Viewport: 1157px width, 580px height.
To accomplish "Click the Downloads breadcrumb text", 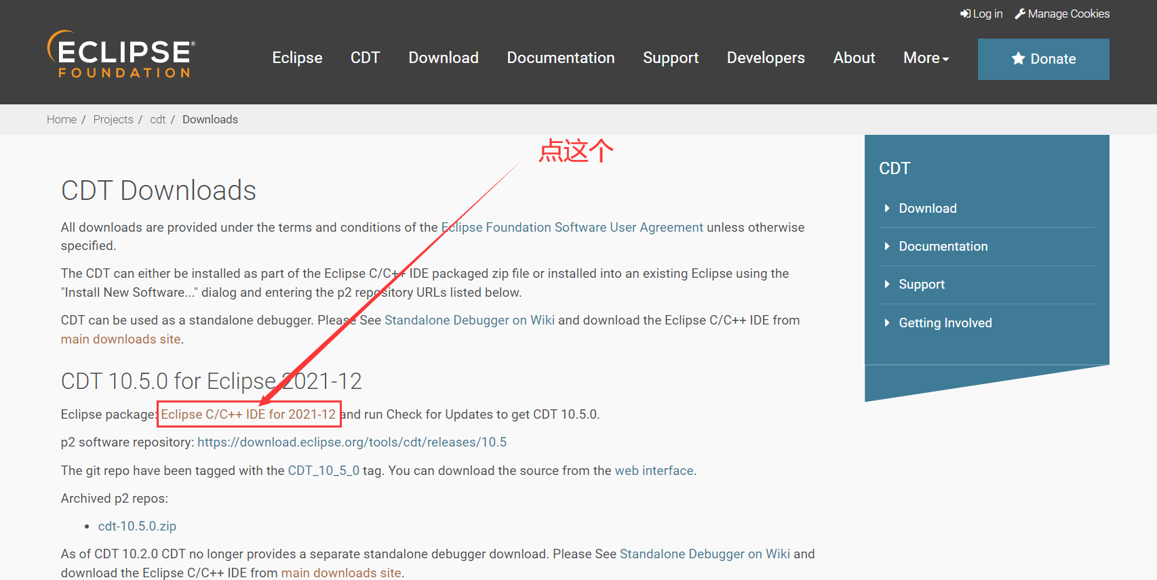I will (210, 119).
